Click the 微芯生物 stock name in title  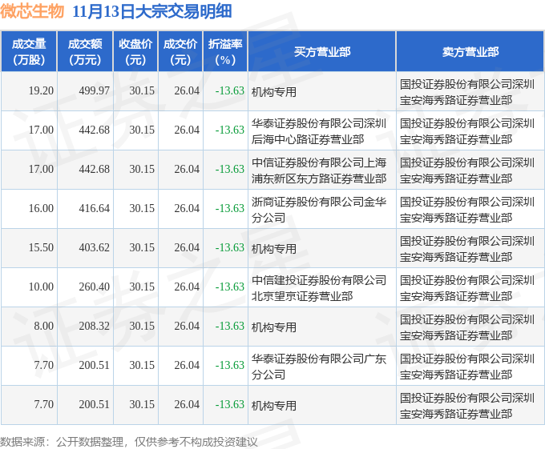click(32, 11)
